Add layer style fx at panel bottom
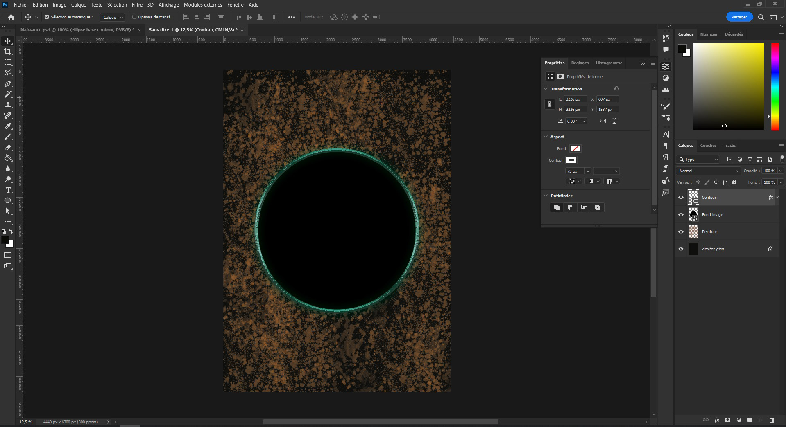786x427 pixels. [x=717, y=420]
